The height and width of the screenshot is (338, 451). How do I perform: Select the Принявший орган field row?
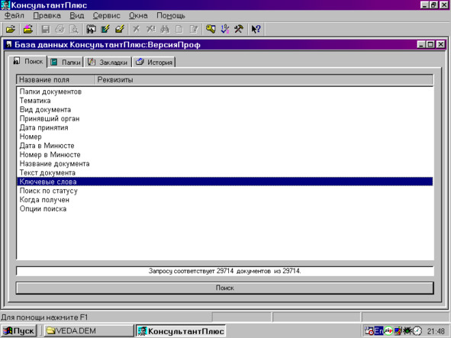[x=224, y=118]
